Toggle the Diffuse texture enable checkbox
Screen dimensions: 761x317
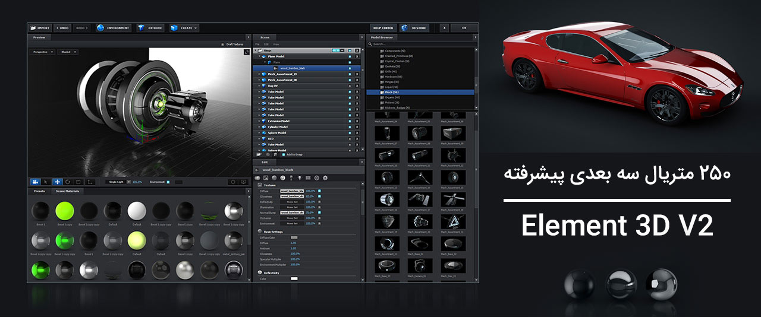[x=319, y=191]
